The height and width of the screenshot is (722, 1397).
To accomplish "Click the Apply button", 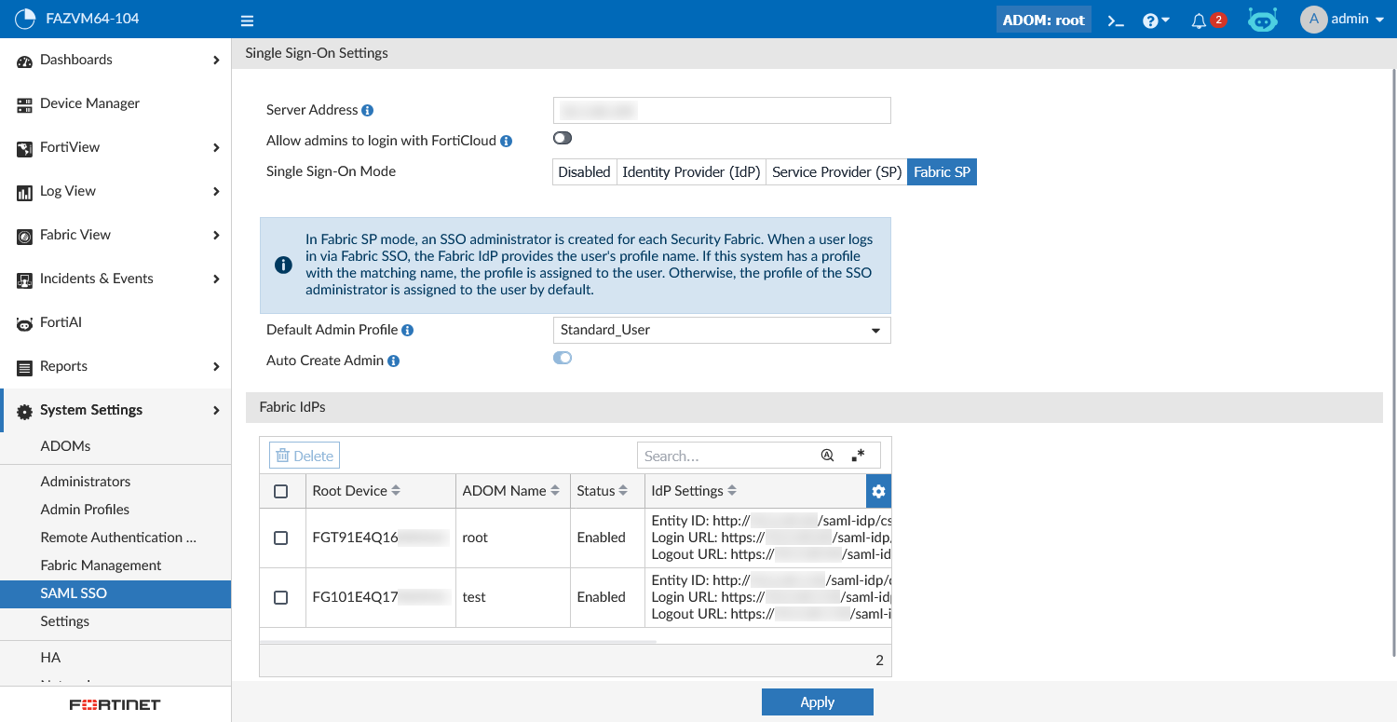I will (817, 702).
